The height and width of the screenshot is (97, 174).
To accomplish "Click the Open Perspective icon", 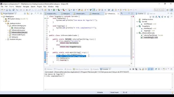I will tap(167, 10).
